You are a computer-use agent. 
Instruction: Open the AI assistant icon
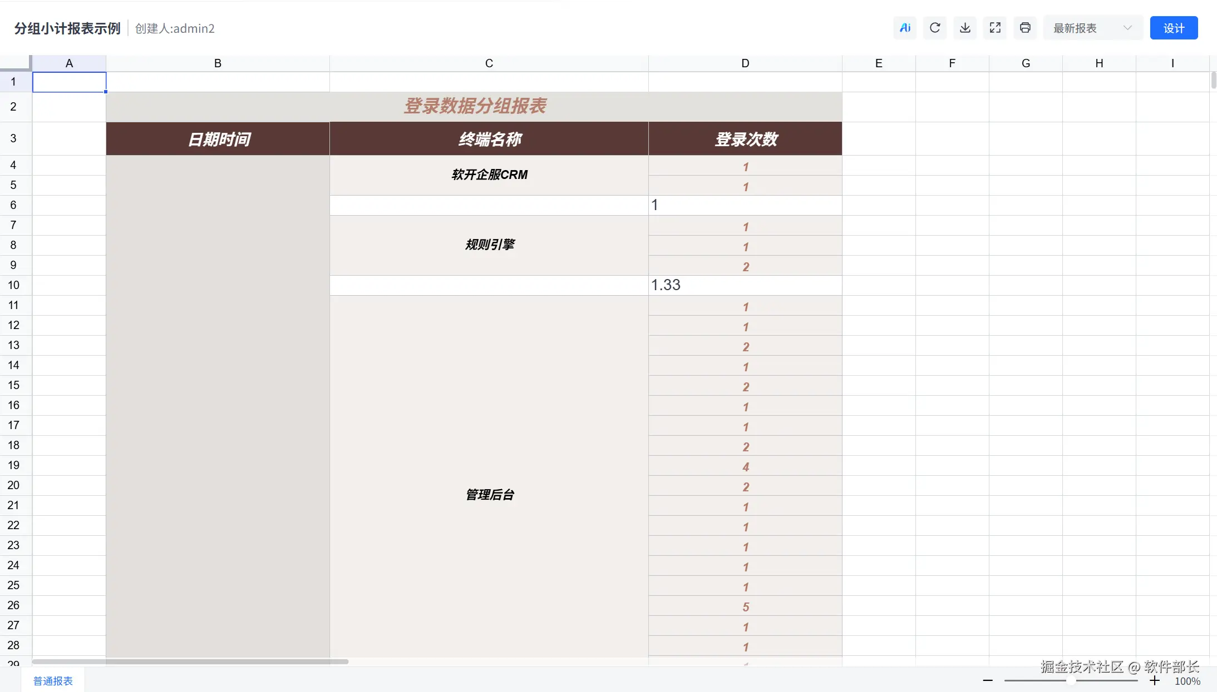[905, 28]
